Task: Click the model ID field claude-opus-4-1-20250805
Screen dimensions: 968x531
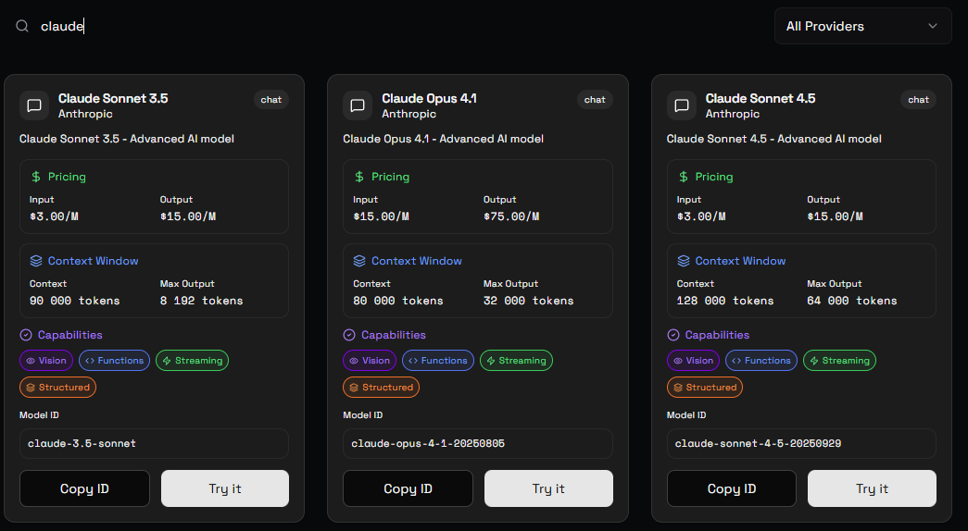Action: [x=478, y=443]
